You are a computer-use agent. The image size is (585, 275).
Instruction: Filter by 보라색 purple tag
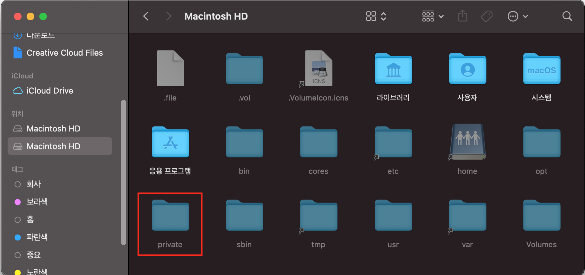click(x=60, y=202)
